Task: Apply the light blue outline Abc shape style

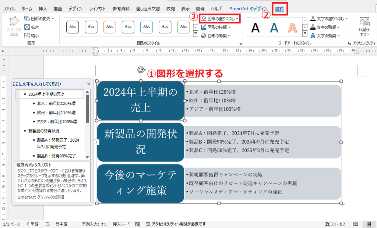Action: pyautogui.click(x=147, y=27)
